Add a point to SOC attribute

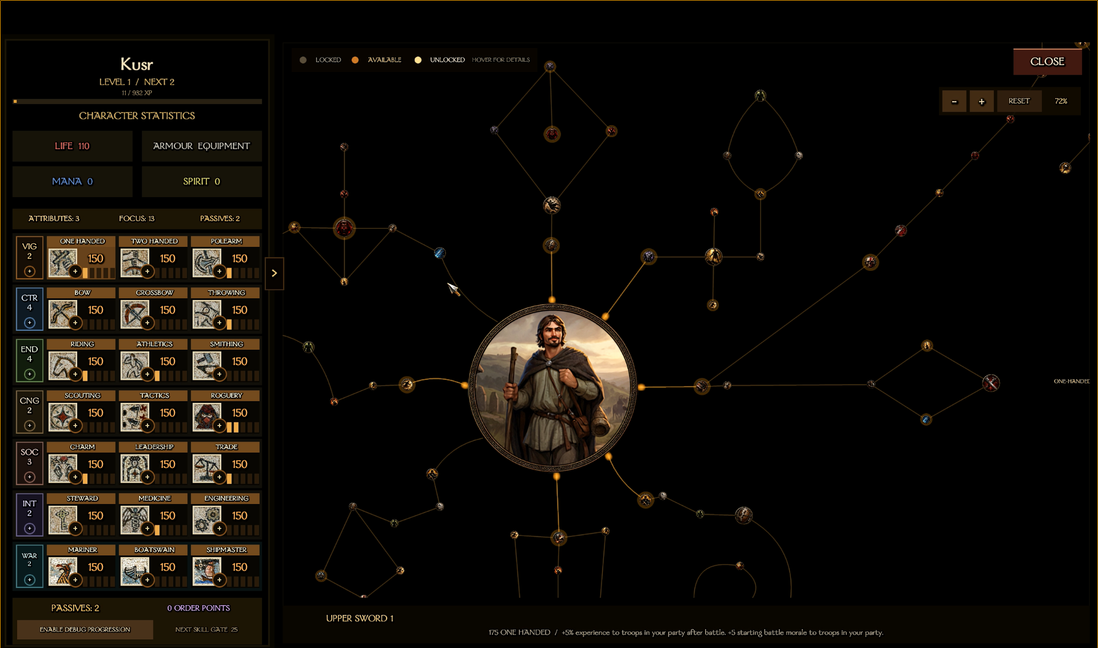[x=30, y=477]
